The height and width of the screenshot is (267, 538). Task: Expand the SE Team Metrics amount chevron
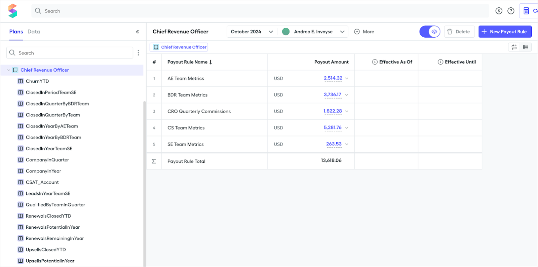click(x=347, y=144)
